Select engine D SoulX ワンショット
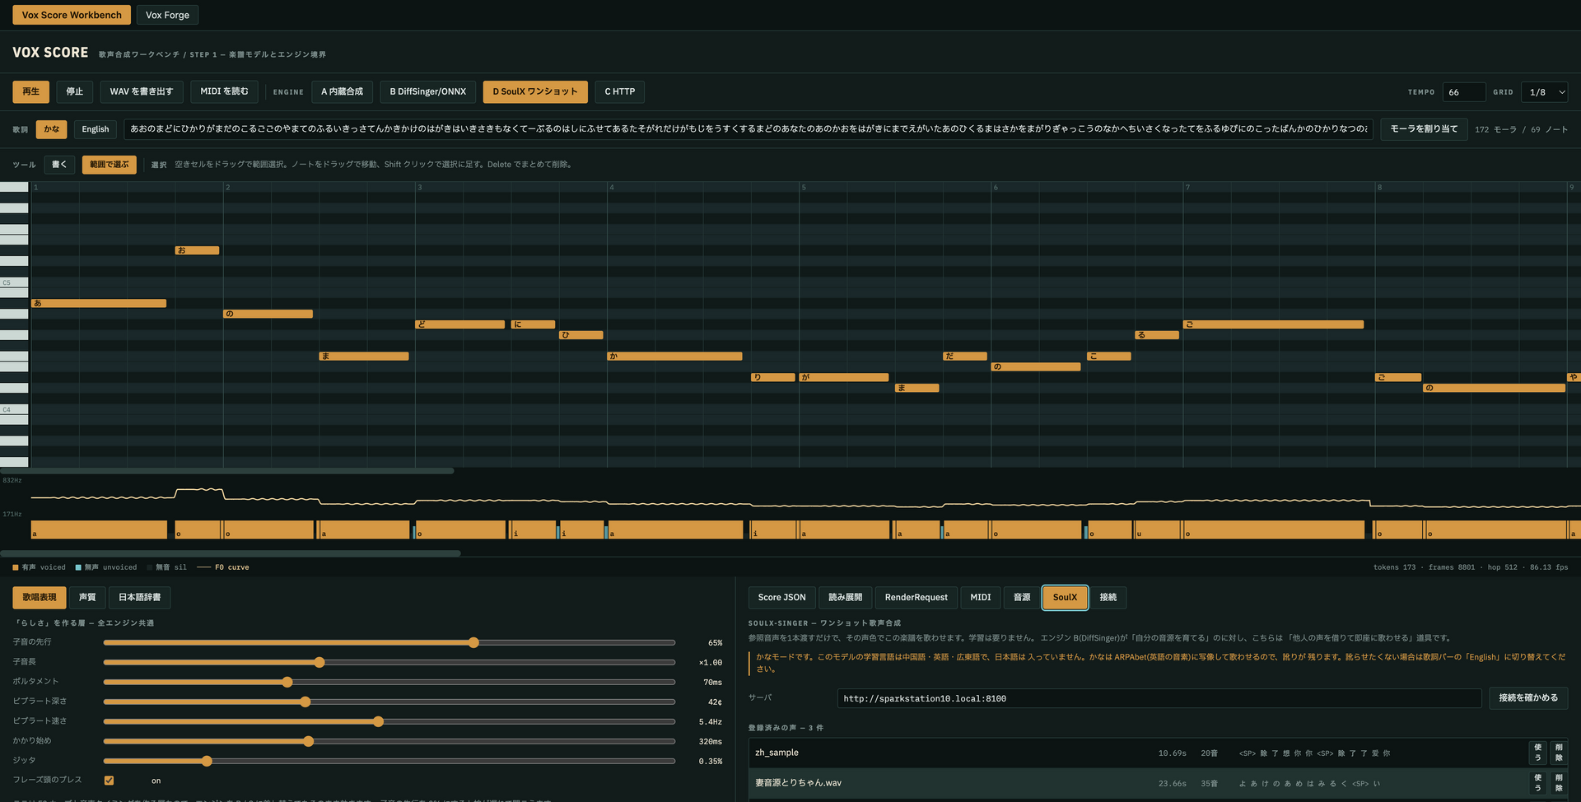Image resolution: width=1581 pixels, height=802 pixels. pos(535,91)
